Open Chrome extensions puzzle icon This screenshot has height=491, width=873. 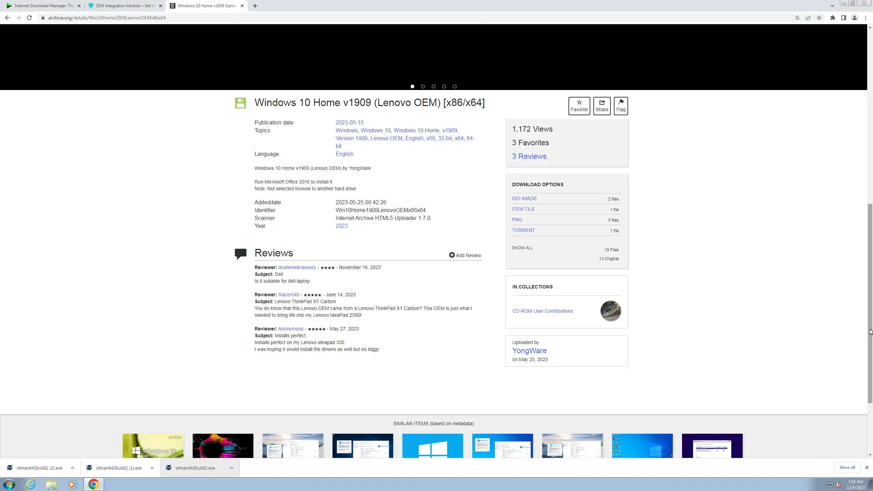click(833, 18)
